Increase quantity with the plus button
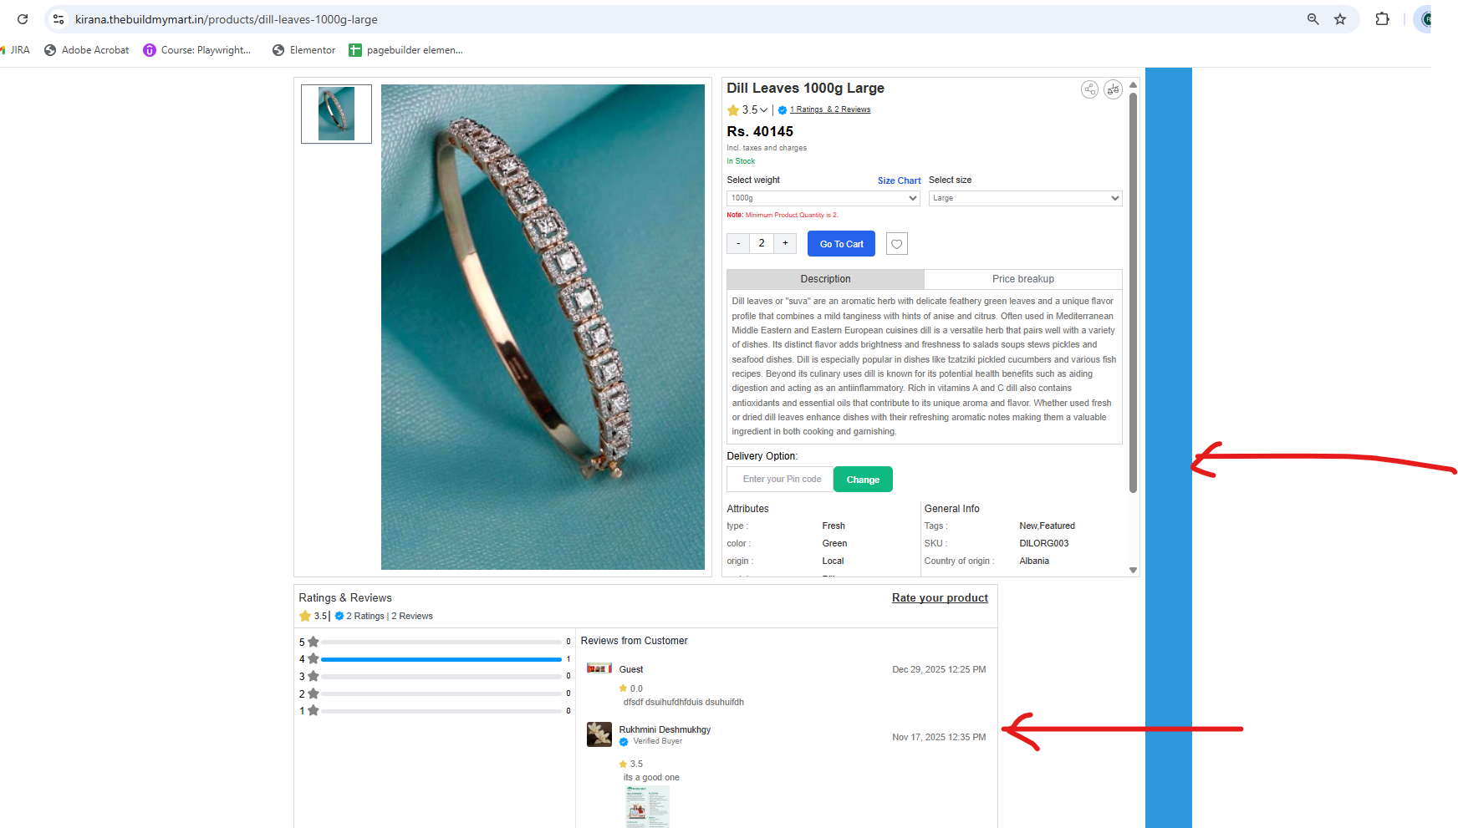1458x828 pixels. pos(785,243)
